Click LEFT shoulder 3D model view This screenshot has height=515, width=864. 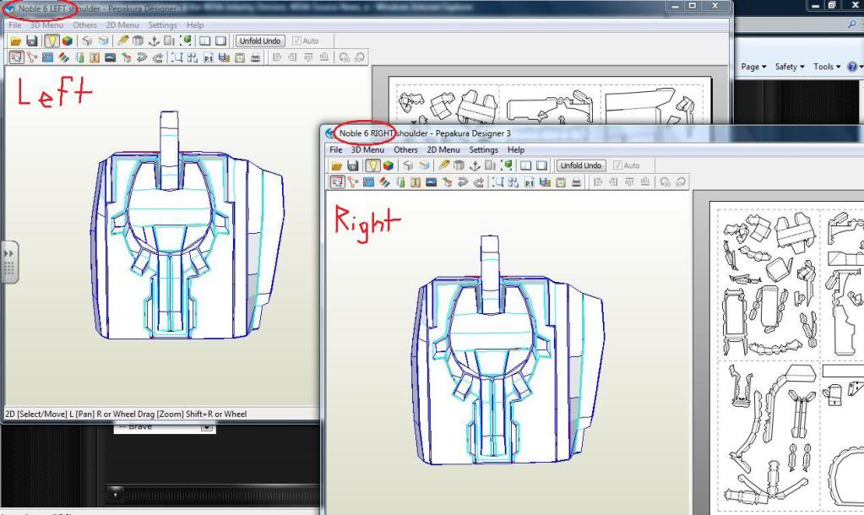click(x=187, y=237)
